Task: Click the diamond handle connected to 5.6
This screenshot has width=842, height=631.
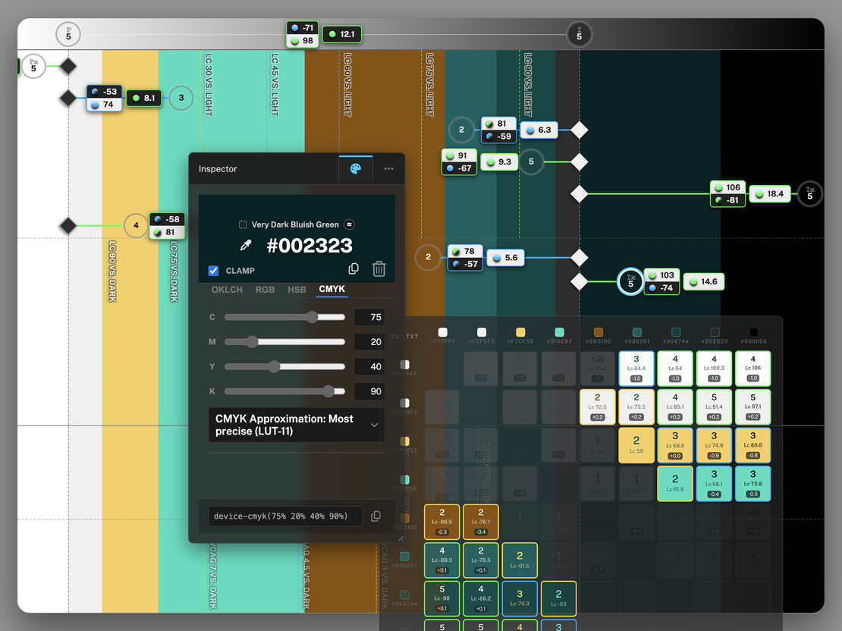Action: [x=579, y=257]
